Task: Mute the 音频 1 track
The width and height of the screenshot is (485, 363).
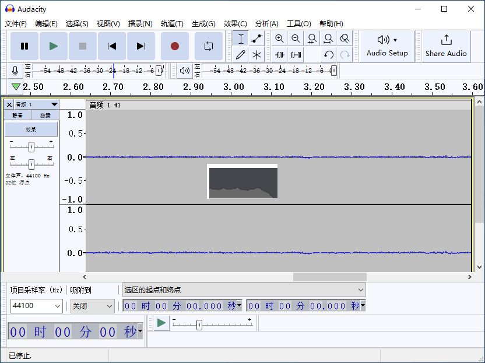Action: (x=17, y=115)
